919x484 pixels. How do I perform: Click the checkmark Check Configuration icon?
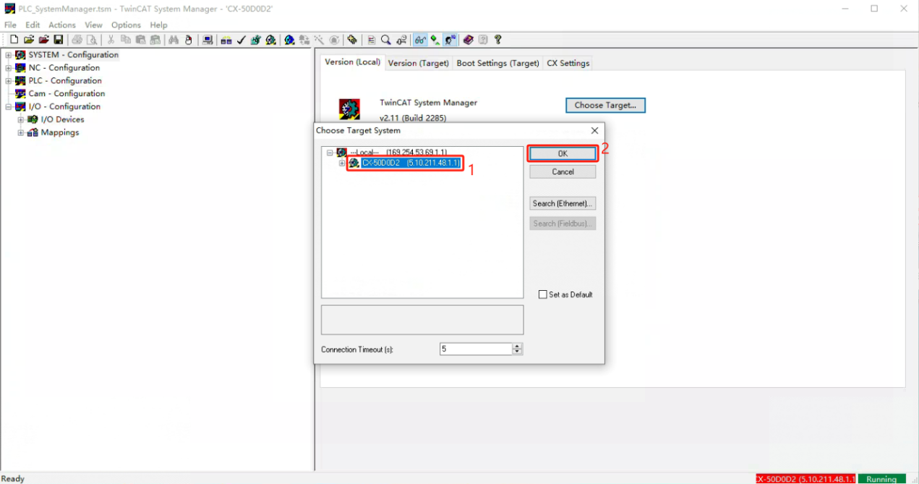click(x=241, y=40)
